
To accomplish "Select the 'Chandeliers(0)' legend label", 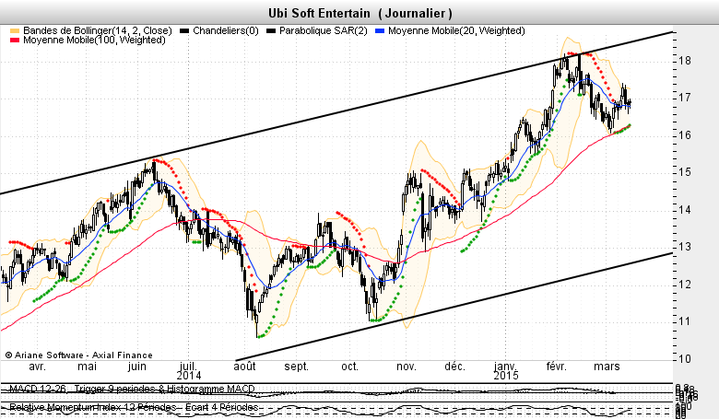I will point(226,30).
